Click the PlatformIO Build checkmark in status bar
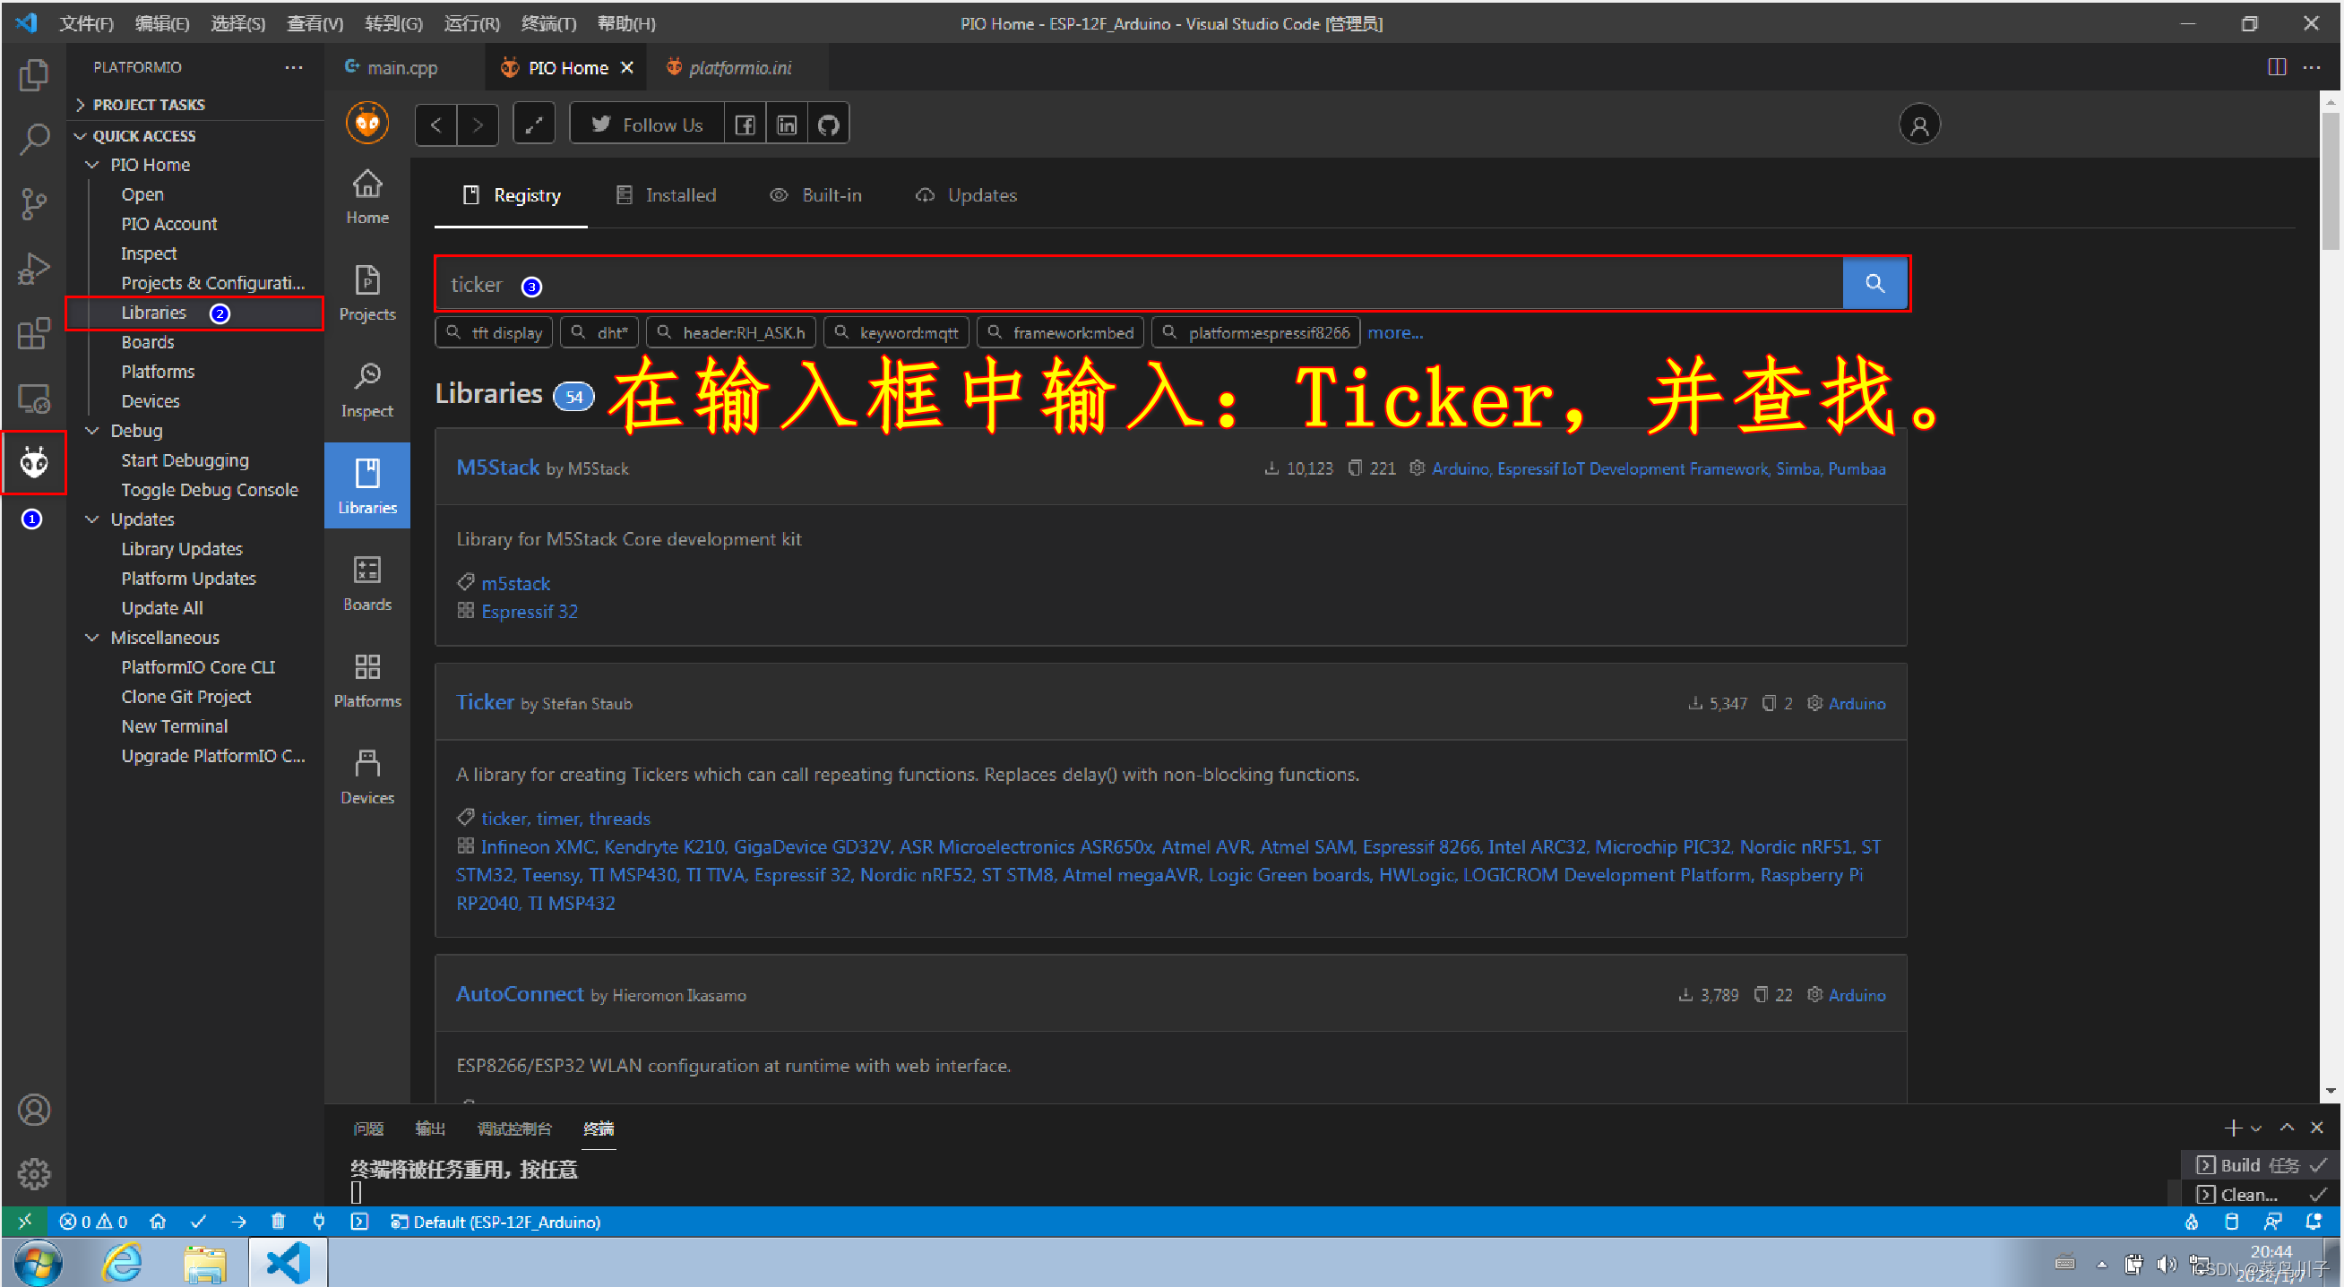Screen dimensions: 2344x1287 [197, 1222]
